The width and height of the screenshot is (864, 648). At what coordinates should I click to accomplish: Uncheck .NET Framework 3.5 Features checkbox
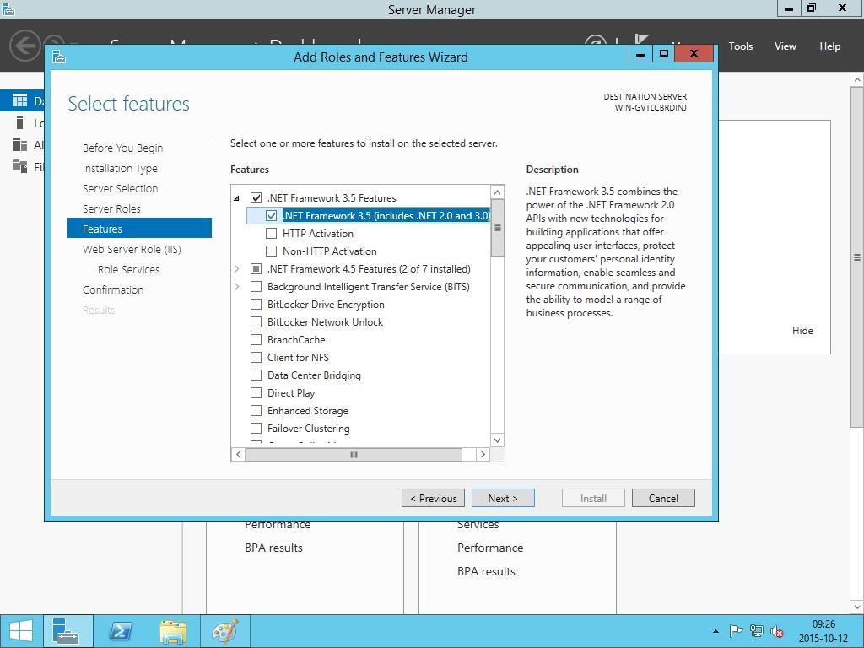click(256, 197)
